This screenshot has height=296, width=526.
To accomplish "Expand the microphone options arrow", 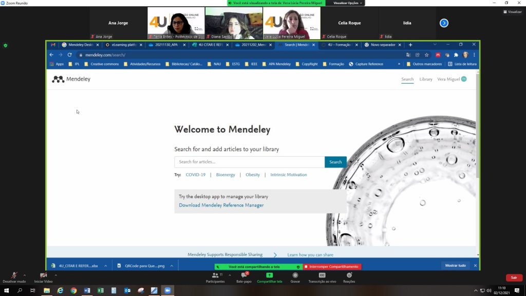I will (x=25, y=275).
